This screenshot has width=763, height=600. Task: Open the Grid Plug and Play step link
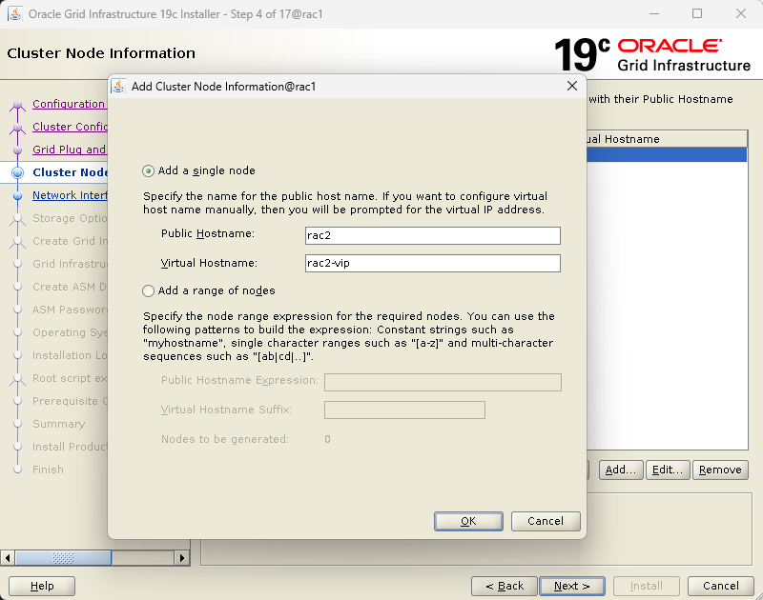[x=70, y=150]
